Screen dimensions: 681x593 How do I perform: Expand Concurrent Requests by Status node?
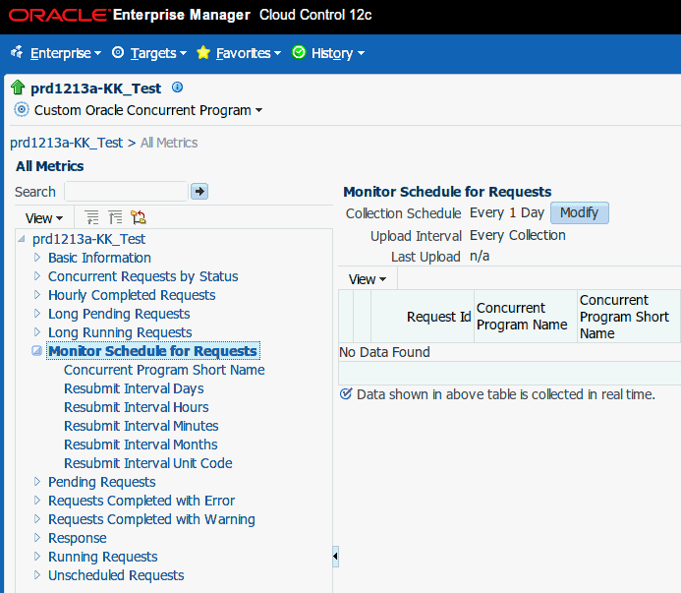click(37, 276)
